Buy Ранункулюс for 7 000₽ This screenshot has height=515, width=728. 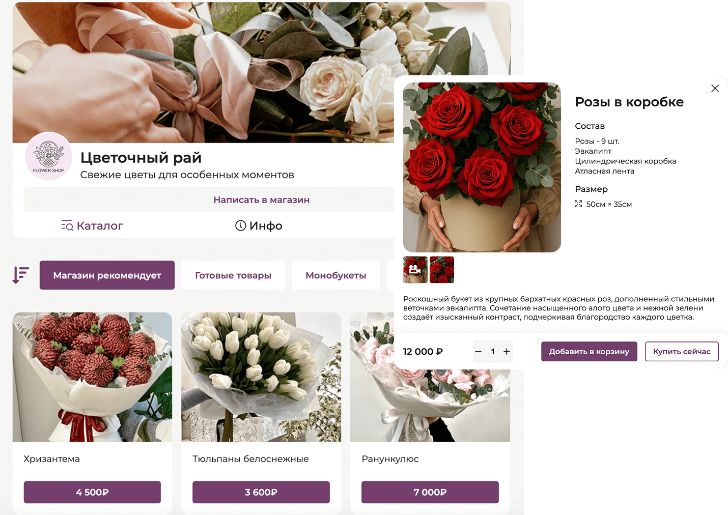[x=430, y=492]
